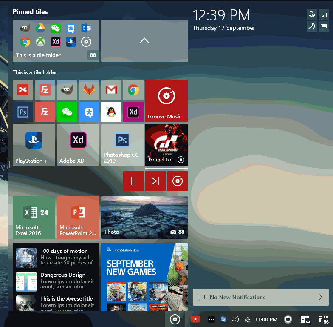Open the GitLab fox tile
The width and height of the screenshot is (333, 327).
pyautogui.click(x=89, y=90)
